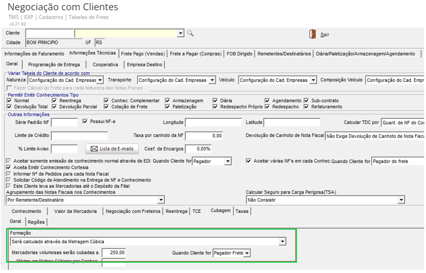Toggle Aceitar várias NF's em cada Conhec. checkbox
426x273 pixels.
(249, 161)
